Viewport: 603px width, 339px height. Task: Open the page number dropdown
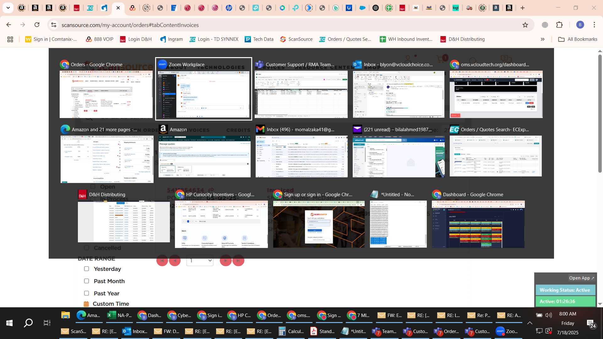(x=200, y=261)
